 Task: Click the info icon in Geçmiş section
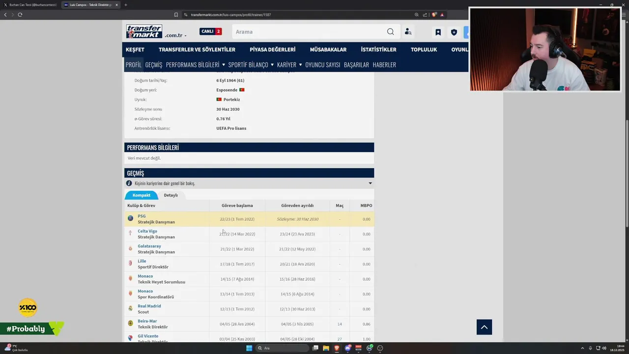pos(129,183)
